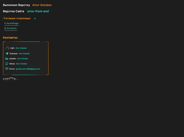Click the LinkedIn logo icon

click(7, 59)
